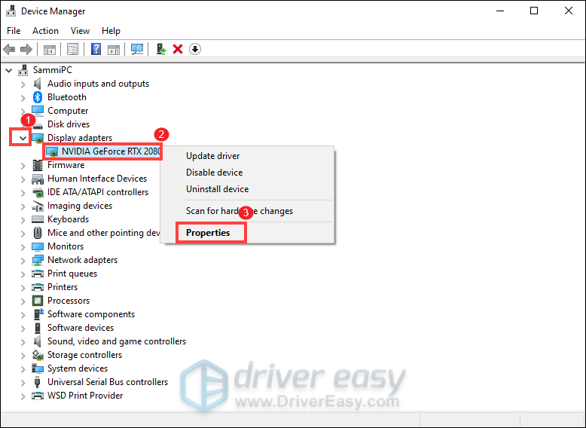The image size is (586, 428).
Task: Expand the WSD Print Provider arrow
Action: pos(23,396)
